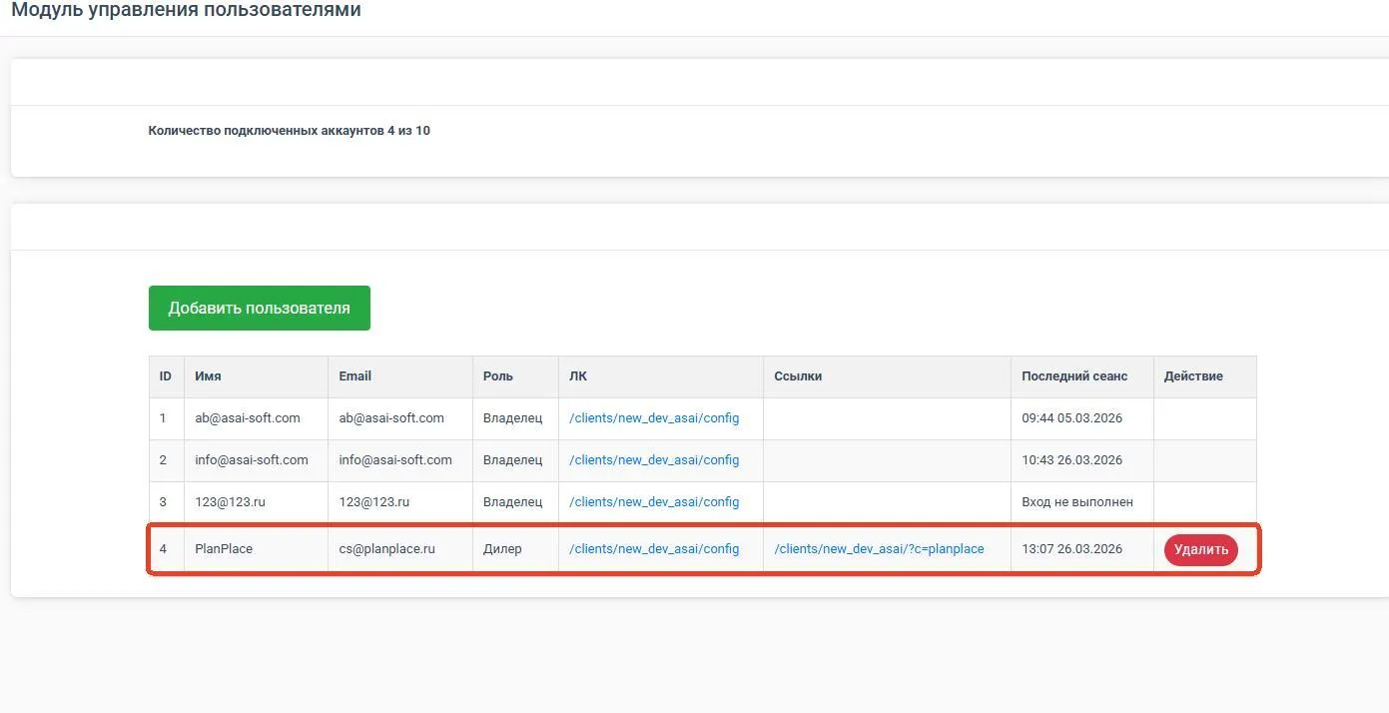Click the red Удалить button for PlanPlace

[x=1200, y=549]
